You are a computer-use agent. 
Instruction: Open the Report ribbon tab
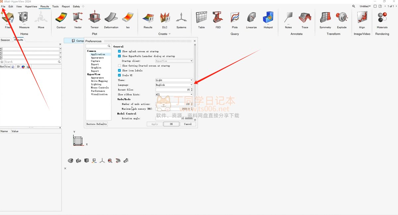66,7
